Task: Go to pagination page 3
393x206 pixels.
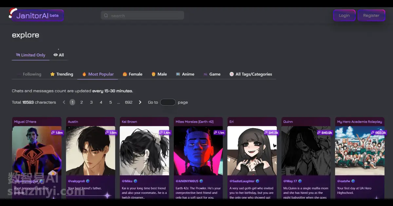Action: pyautogui.click(x=91, y=102)
